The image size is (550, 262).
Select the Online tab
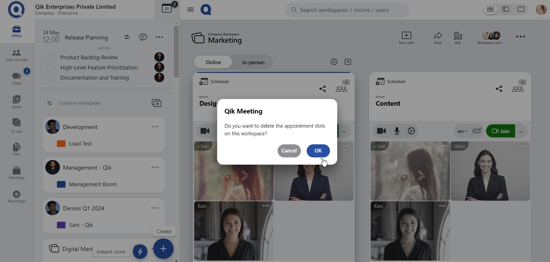click(213, 62)
